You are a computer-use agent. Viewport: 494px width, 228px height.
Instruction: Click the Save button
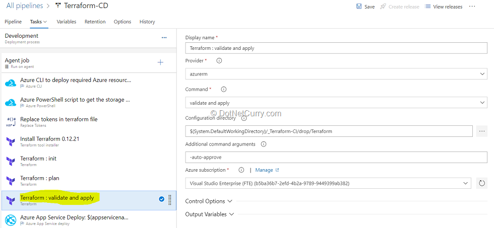click(x=365, y=7)
